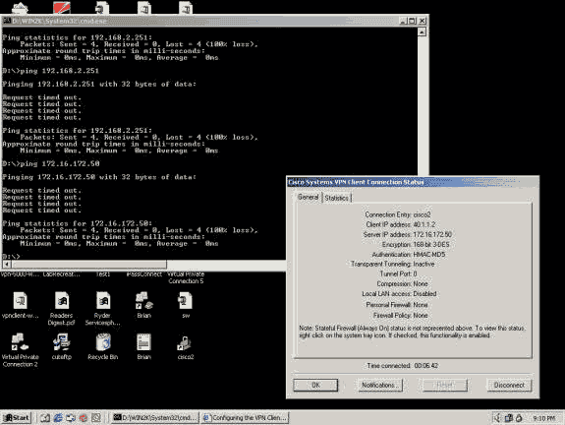Click the 'Virtual Private Connection 5' label
565x425 pixels.
[186, 277]
